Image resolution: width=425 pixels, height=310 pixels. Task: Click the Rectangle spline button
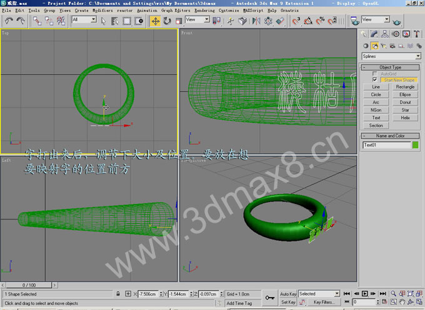point(405,87)
